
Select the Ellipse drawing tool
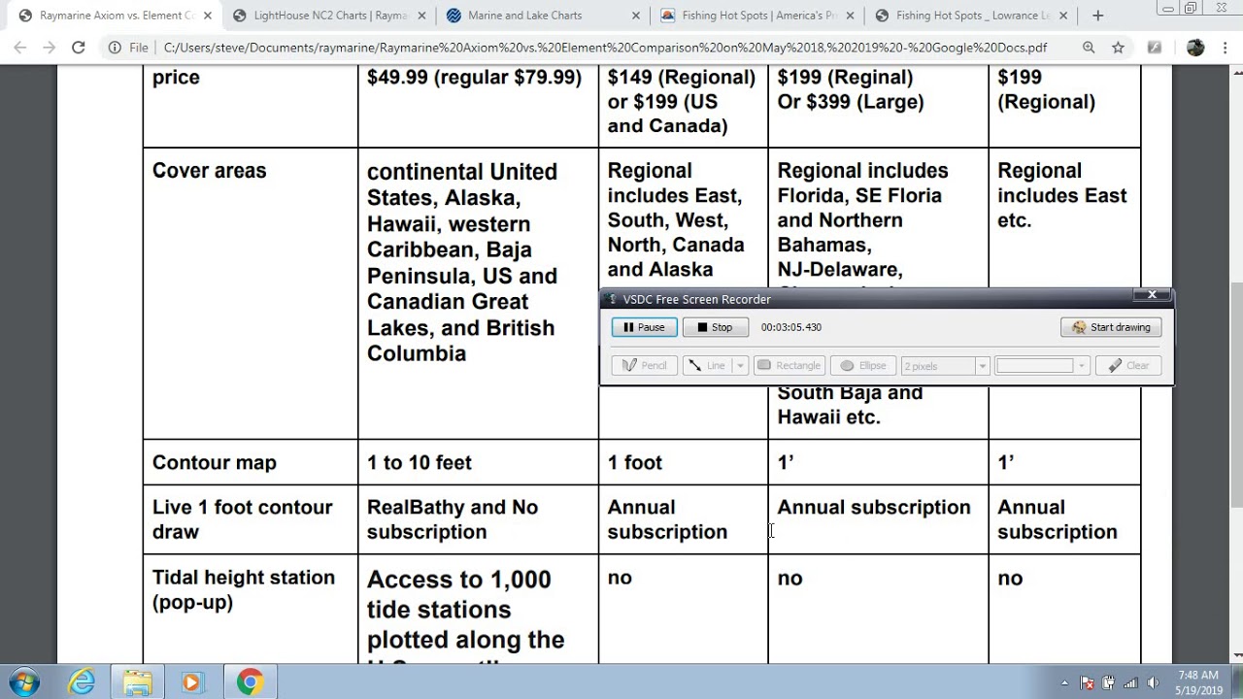coord(862,365)
